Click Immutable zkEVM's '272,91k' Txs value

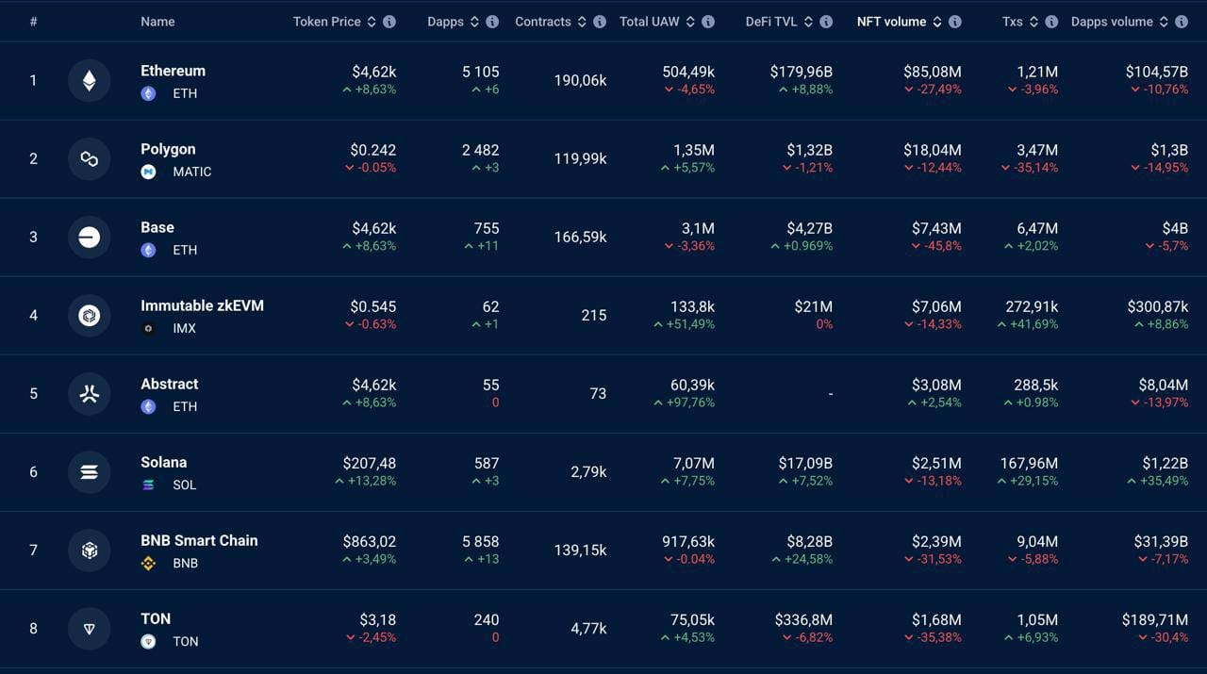[x=1032, y=306]
